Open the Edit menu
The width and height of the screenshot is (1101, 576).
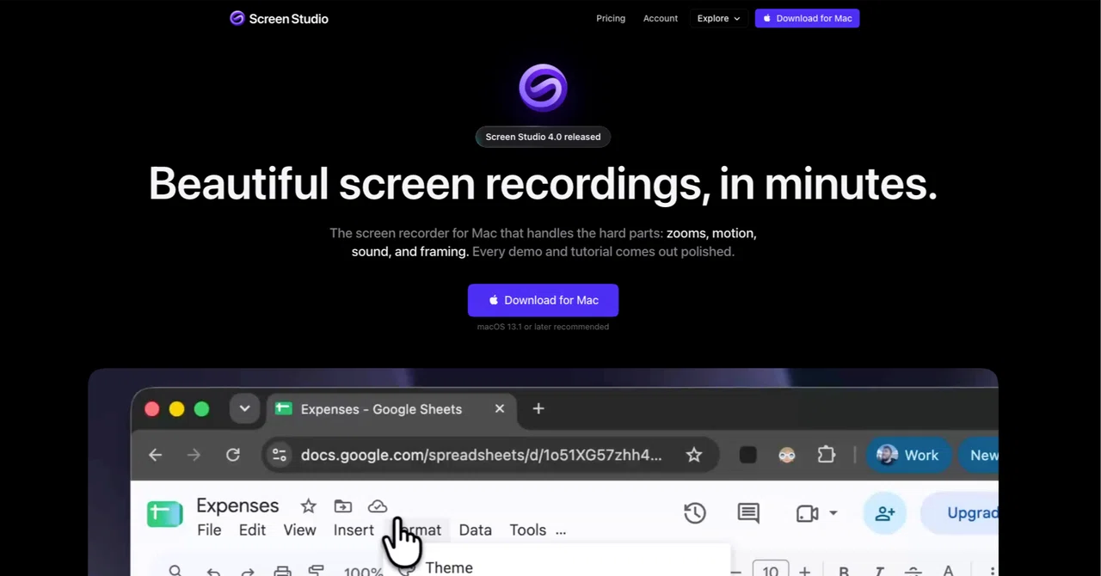click(252, 530)
